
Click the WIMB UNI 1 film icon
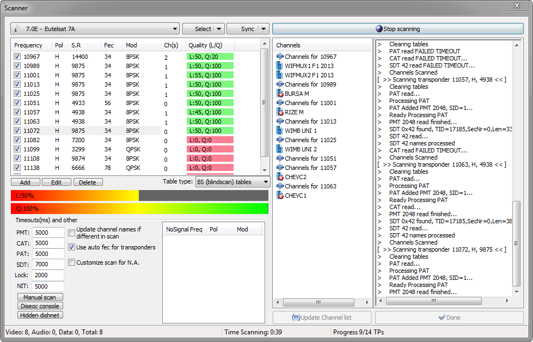click(x=280, y=131)
